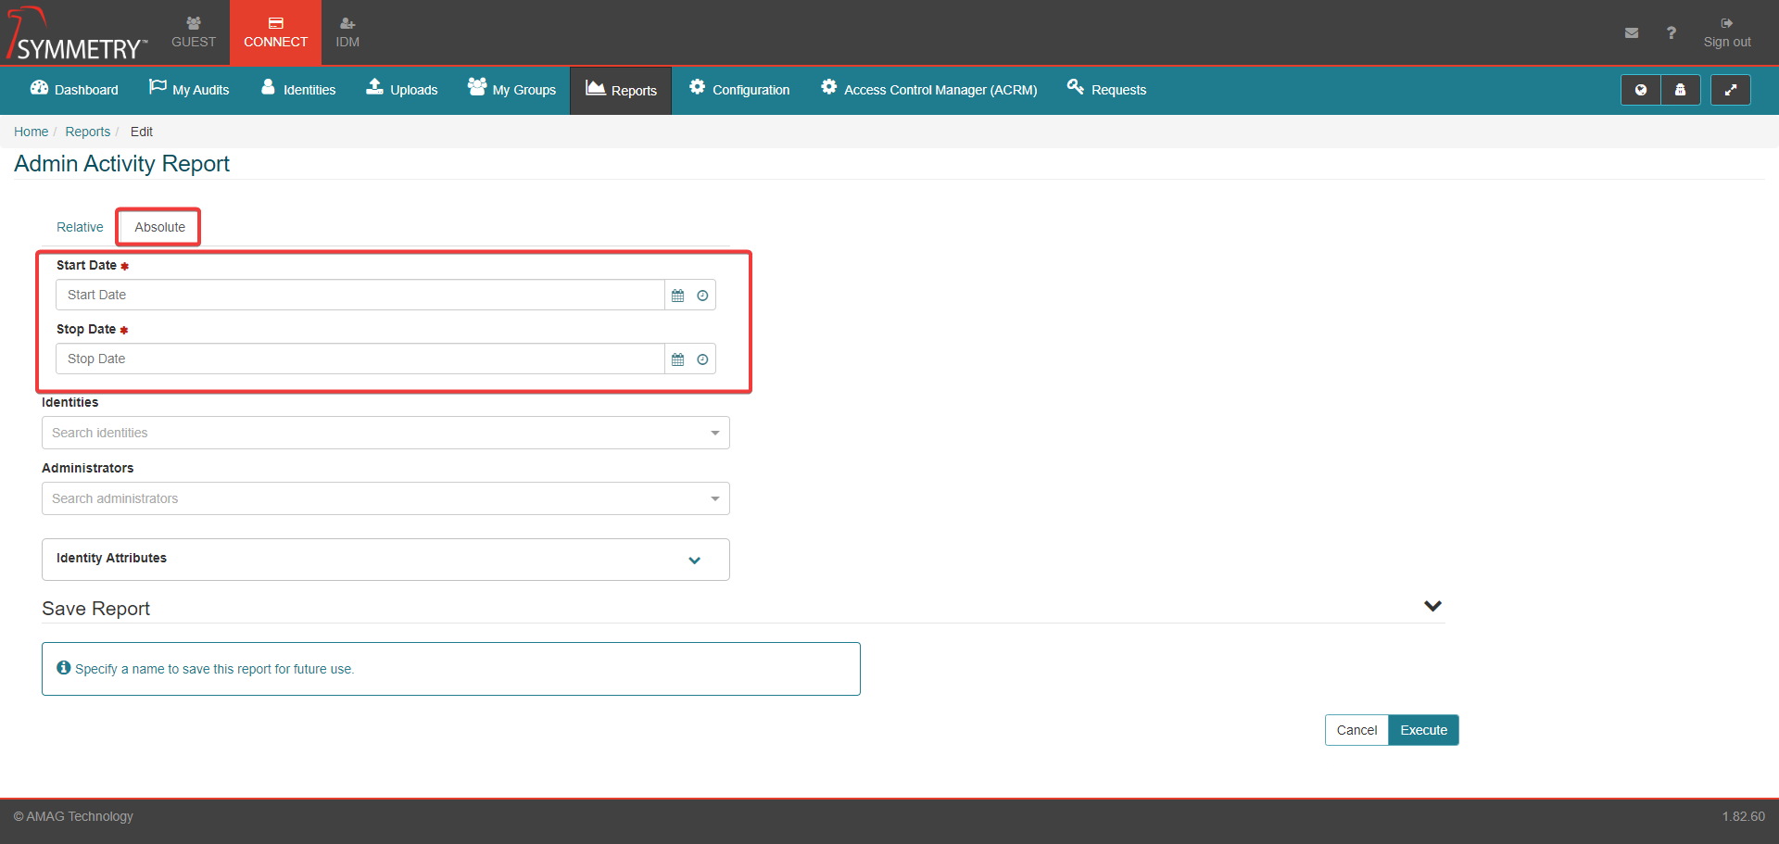This screenshot has height=844, width=1779.
Task: Click the Edit breadcrumb text
Action: (x=141, y=132)
